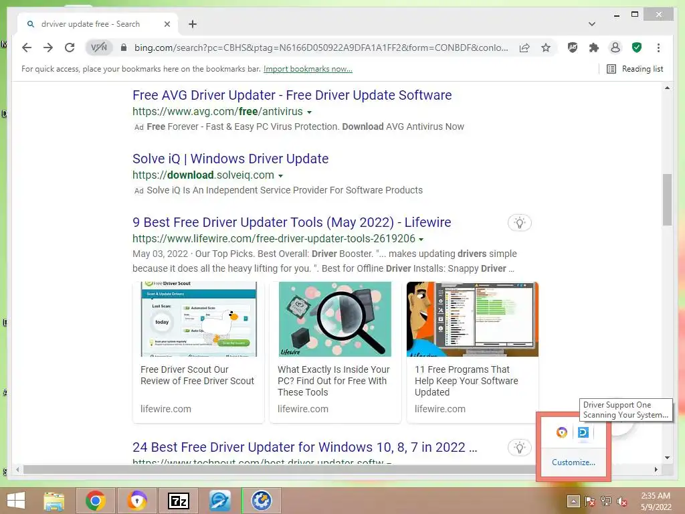Click colorful round icon in tray popup
The width and height of the screenshot is (685, 514).
(562, 432)
